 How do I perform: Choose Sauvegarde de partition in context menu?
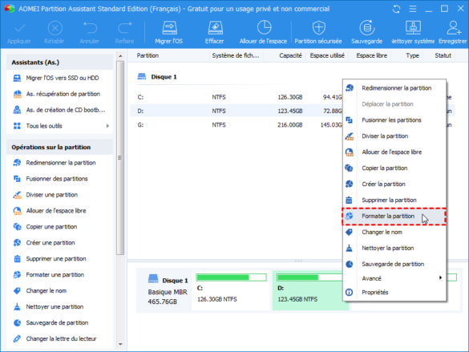pyautogui.click(x=394, y=264)
